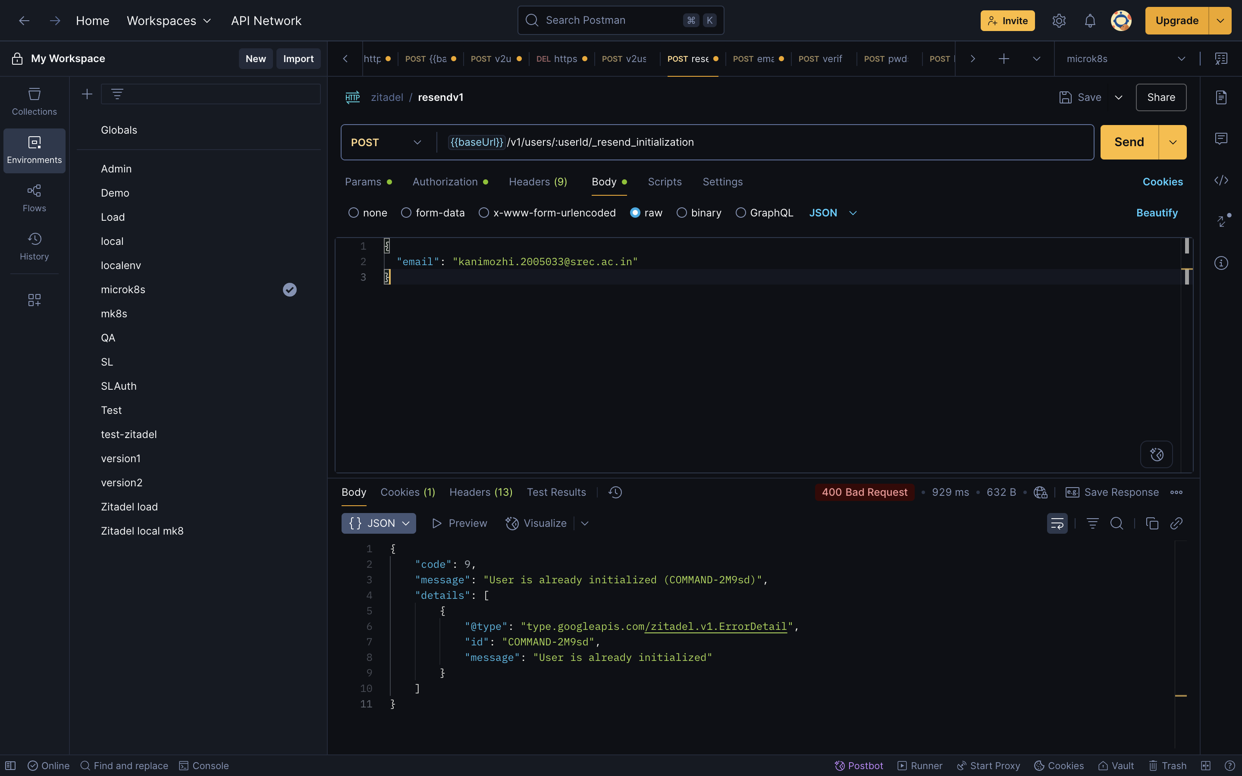Click the Search Postman field
Screen dimensions: 1242x776
click(621, 20)
